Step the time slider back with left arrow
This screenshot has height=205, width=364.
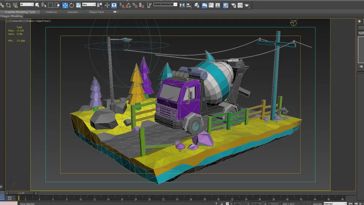click(x=7, y=193)
